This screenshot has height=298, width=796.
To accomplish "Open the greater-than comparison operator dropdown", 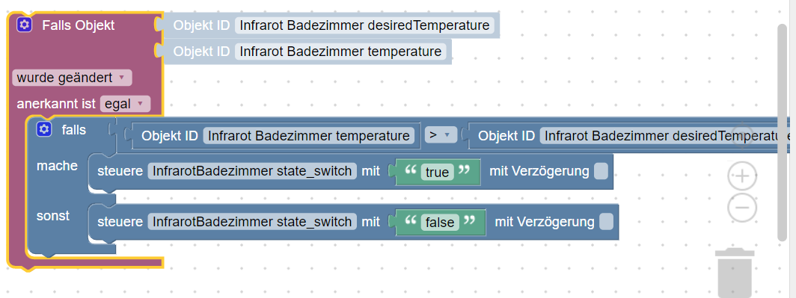I will 439,135.
